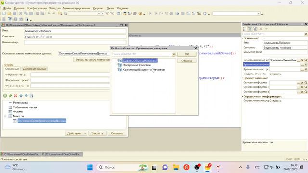Viewport: 308px width, 173px height.
Task: Collapse the Основные properties section
Action: point(243,38)
